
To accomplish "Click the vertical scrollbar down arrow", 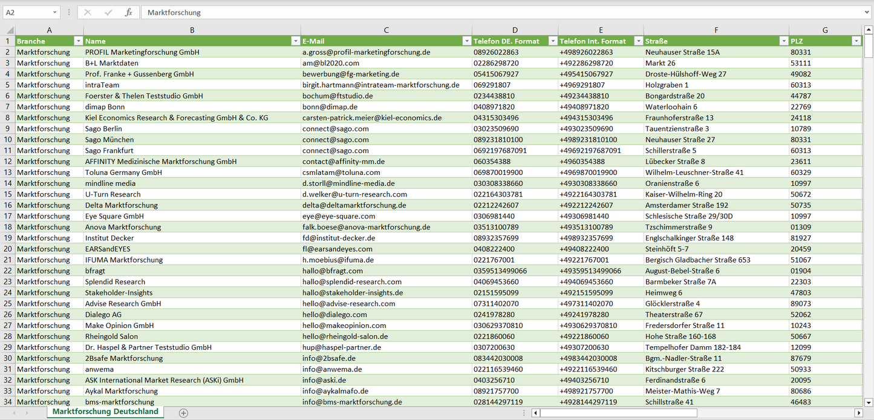I will [x=869, y=402].
